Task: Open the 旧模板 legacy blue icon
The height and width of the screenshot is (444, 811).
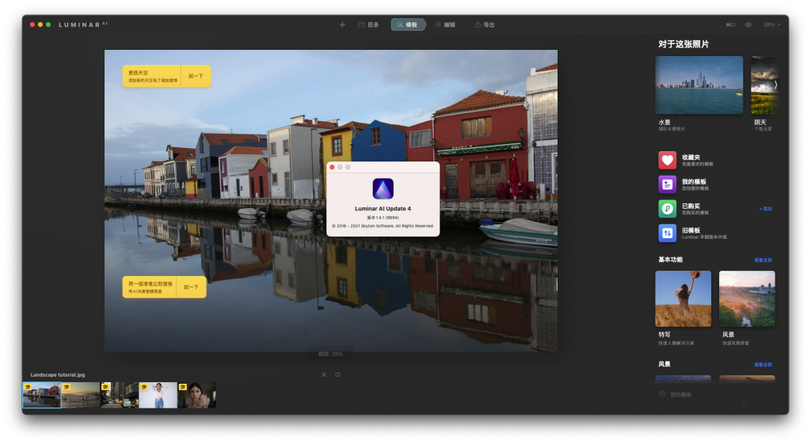Action: [667, 233]
